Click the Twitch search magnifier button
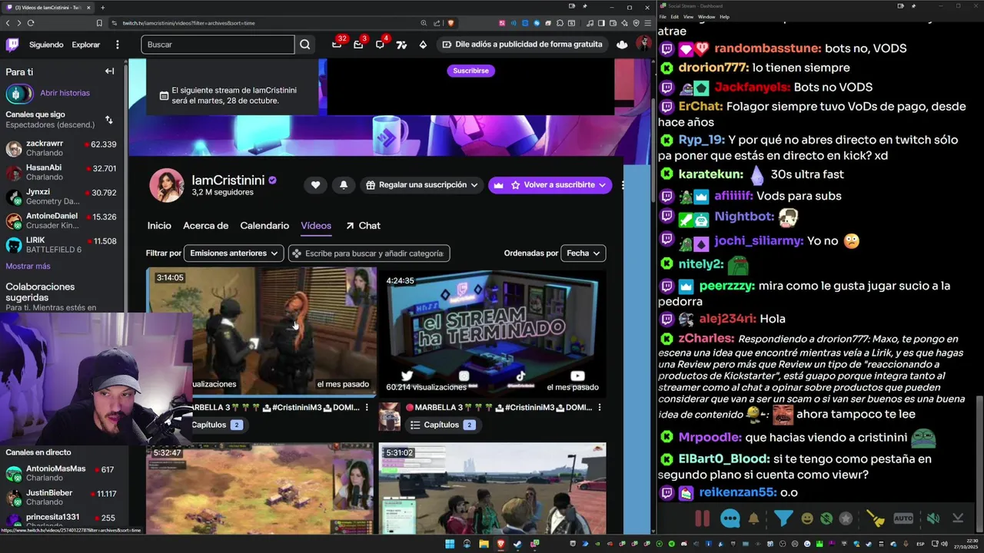This screenshot has height=553, width=984. 305,45
